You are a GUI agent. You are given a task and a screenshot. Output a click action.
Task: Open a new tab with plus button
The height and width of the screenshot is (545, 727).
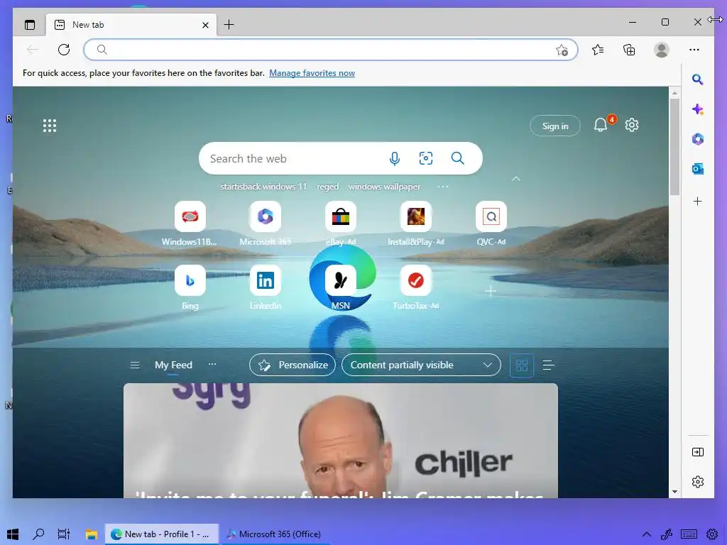pyautogui.click(x=229, y=25)
